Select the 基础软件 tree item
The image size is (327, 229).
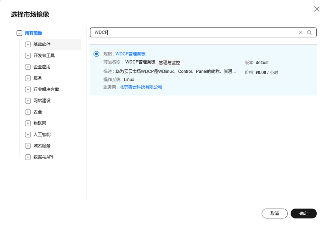(x=42, y=45)
